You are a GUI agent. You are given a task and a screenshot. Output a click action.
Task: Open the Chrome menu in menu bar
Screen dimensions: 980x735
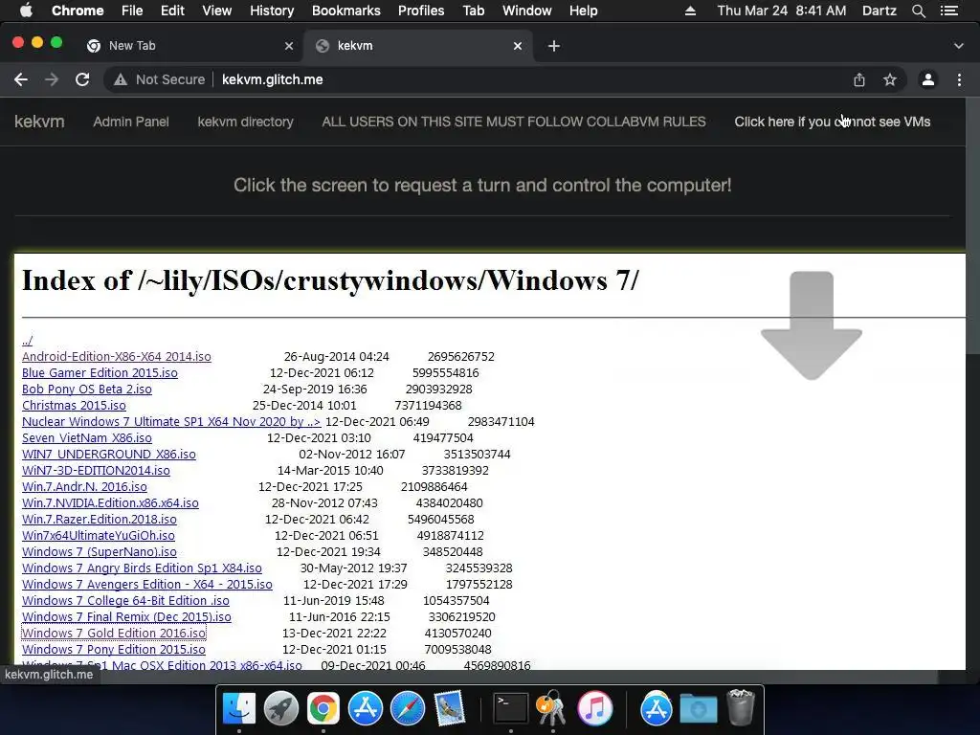[x=78, y=11]
